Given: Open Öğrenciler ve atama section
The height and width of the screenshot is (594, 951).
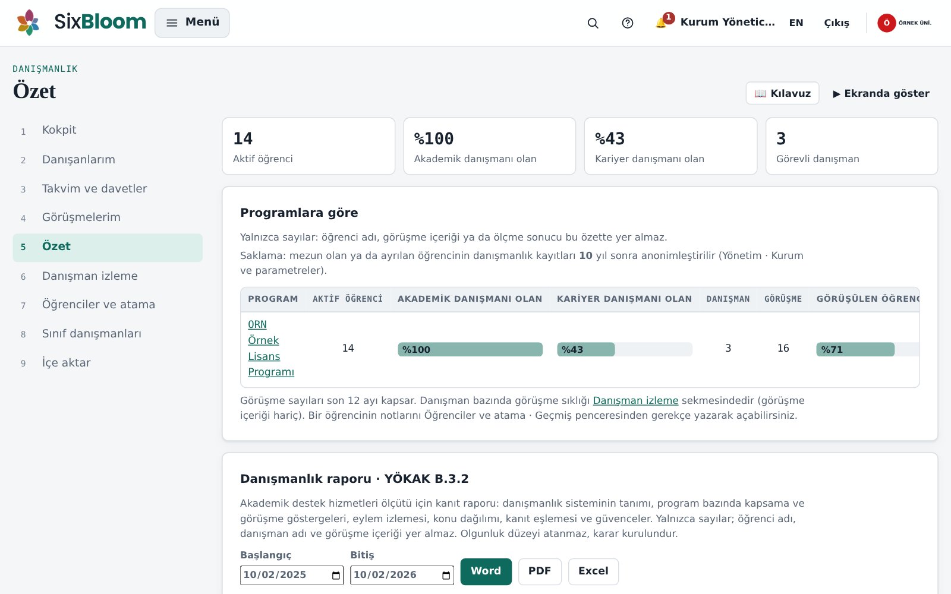Looking at the screenshot, I should tap(108, 305).
